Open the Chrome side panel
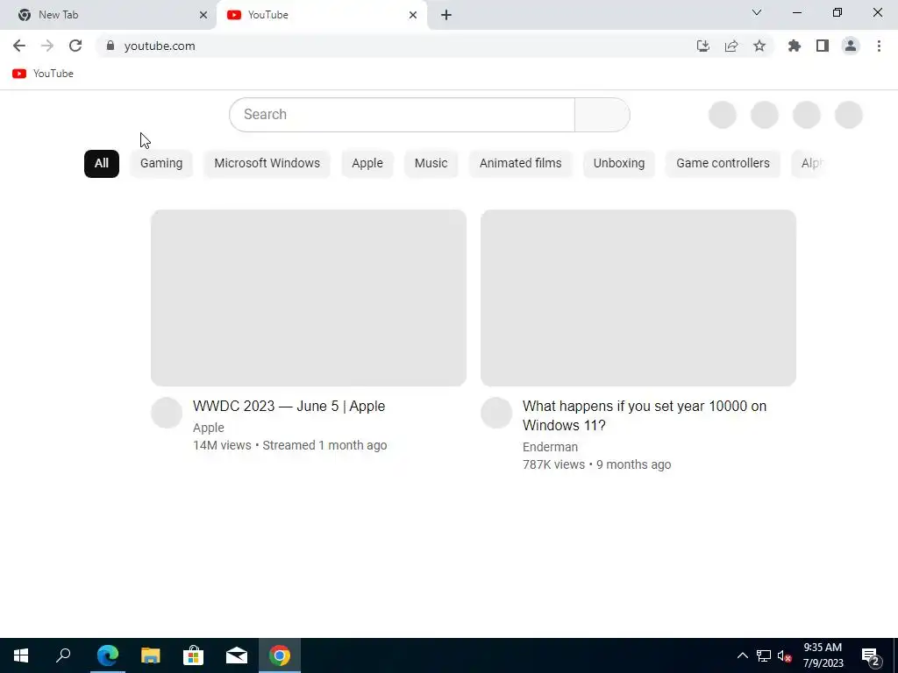Image resolution: width=898 pixels, height=673 pixels. pyautogui.click(x=823, y=46)
